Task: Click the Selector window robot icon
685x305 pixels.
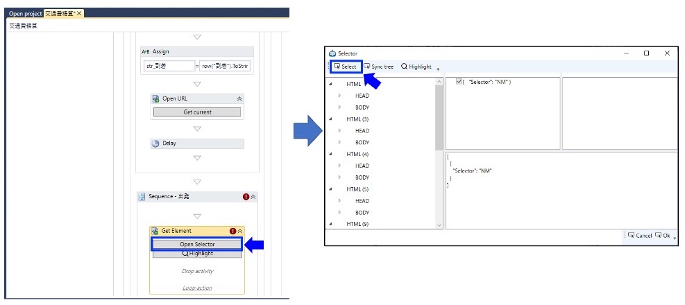Action: pyautogui.click(x=332, y=53)
